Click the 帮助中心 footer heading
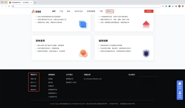This screenshot has height=108, width=185. 34,75
